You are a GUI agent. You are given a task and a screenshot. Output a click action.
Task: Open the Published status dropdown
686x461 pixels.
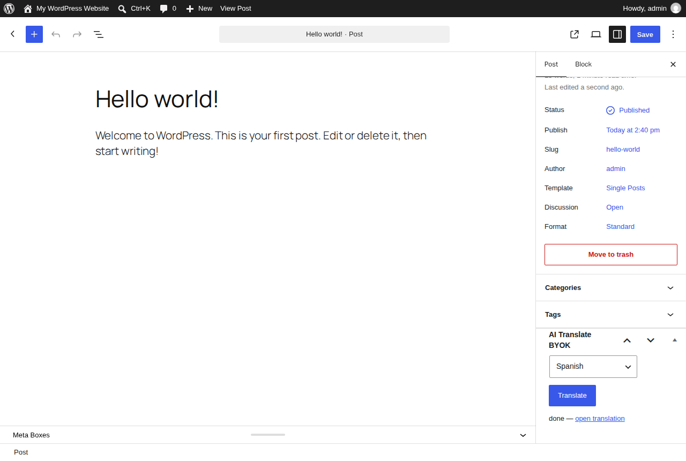(x=628, y=110)
